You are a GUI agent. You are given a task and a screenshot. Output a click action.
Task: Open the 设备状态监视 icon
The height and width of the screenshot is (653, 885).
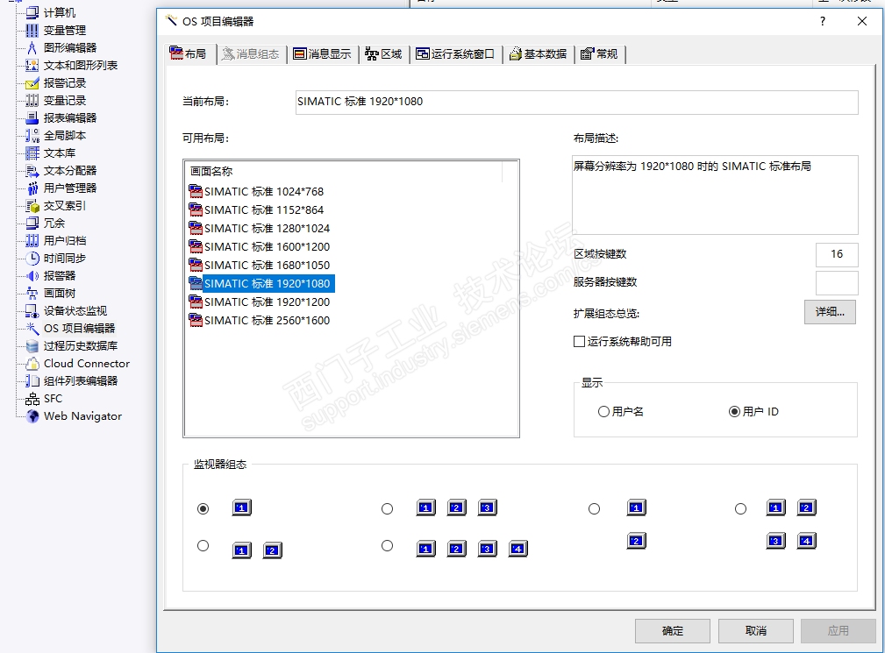click(x=32, y=310)
